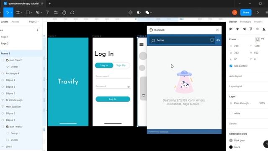Viewport: 268px width, 151px height.
Task: Click the Align vertical centers icon
Action: pyautogui.click(x=258, y=29)
